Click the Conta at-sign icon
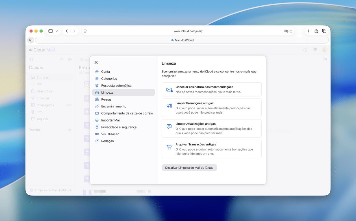This screenshot has height=221, width=356. [97, 72]
